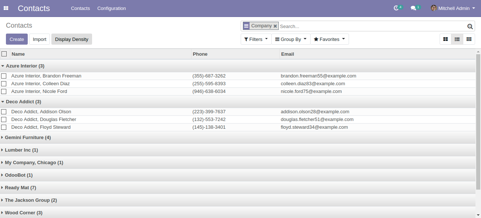
Task: Open the Configuration menu
Action: (111, 8)
